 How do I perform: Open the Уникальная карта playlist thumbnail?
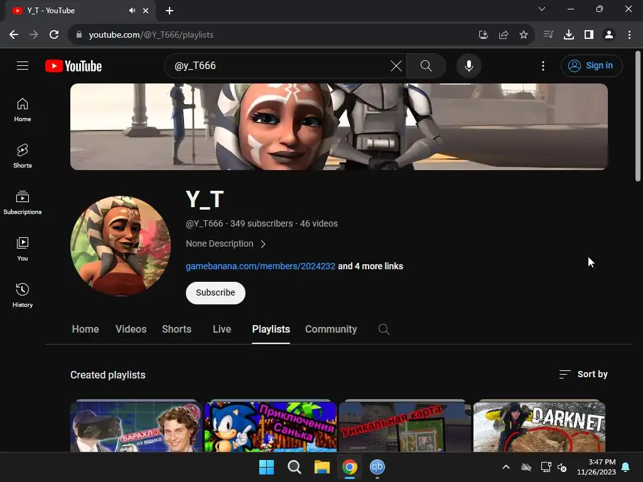click(405, 426)
